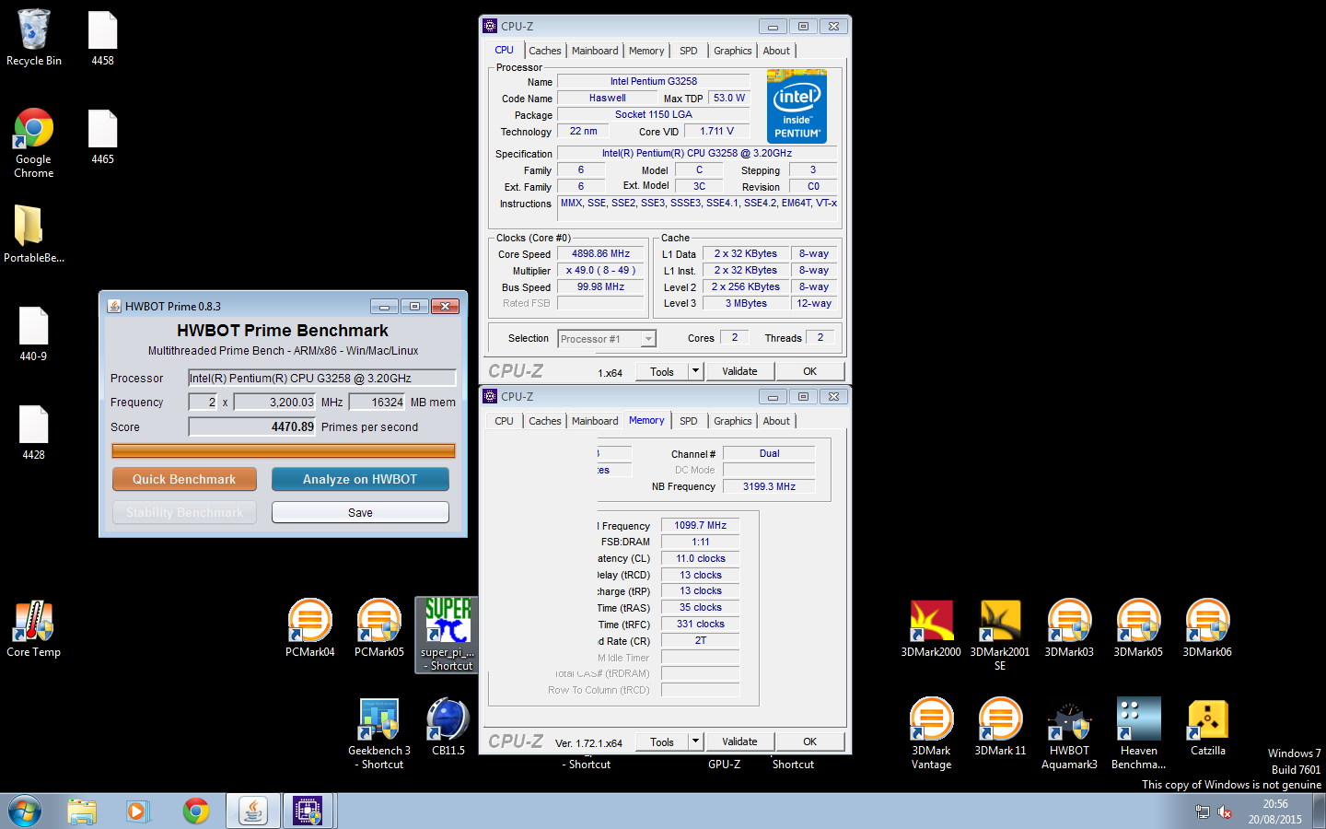
Task: Launch 3DMark06 desktop shortcut
Action: tap(1207, 628)
